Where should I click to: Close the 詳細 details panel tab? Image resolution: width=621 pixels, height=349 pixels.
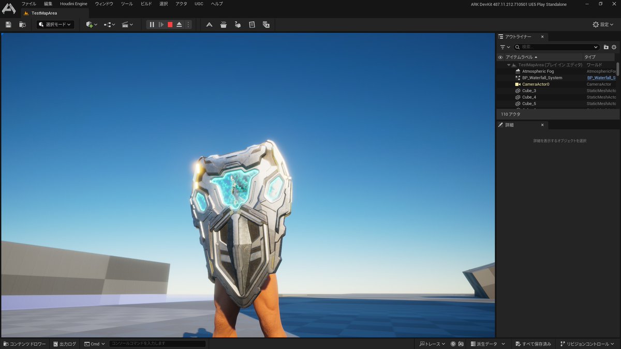click(x=542, y=125)
